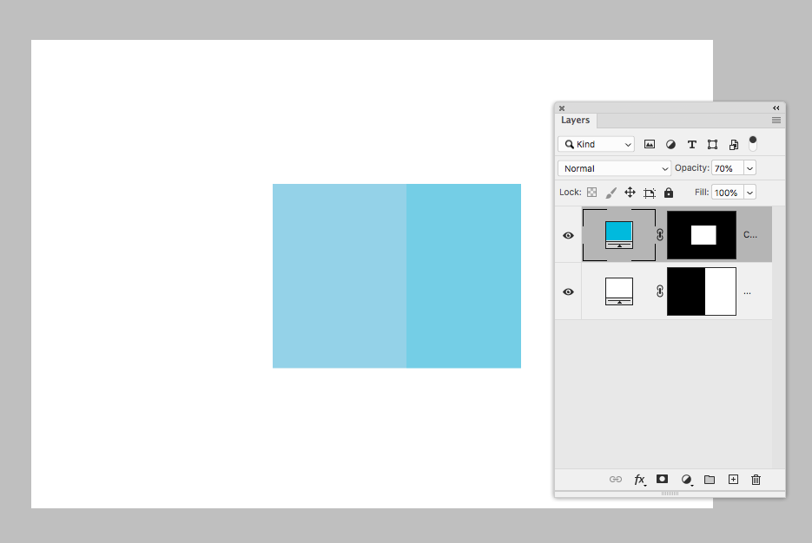This screenshot has width=812, height=543.
Task: Click the darker blue rectangle on canvas
Action: pyautogui.click(x=464, y=276)
